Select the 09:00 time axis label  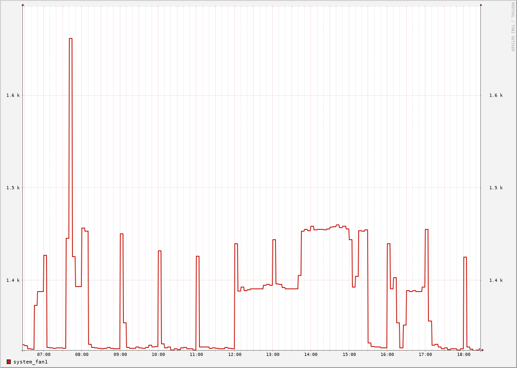tap(120, 355)
